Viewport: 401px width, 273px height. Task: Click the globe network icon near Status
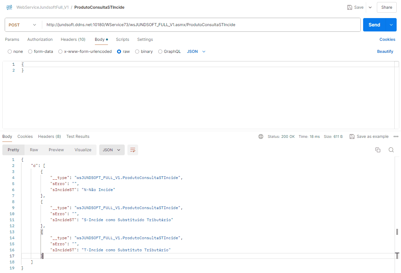point(261,136)
